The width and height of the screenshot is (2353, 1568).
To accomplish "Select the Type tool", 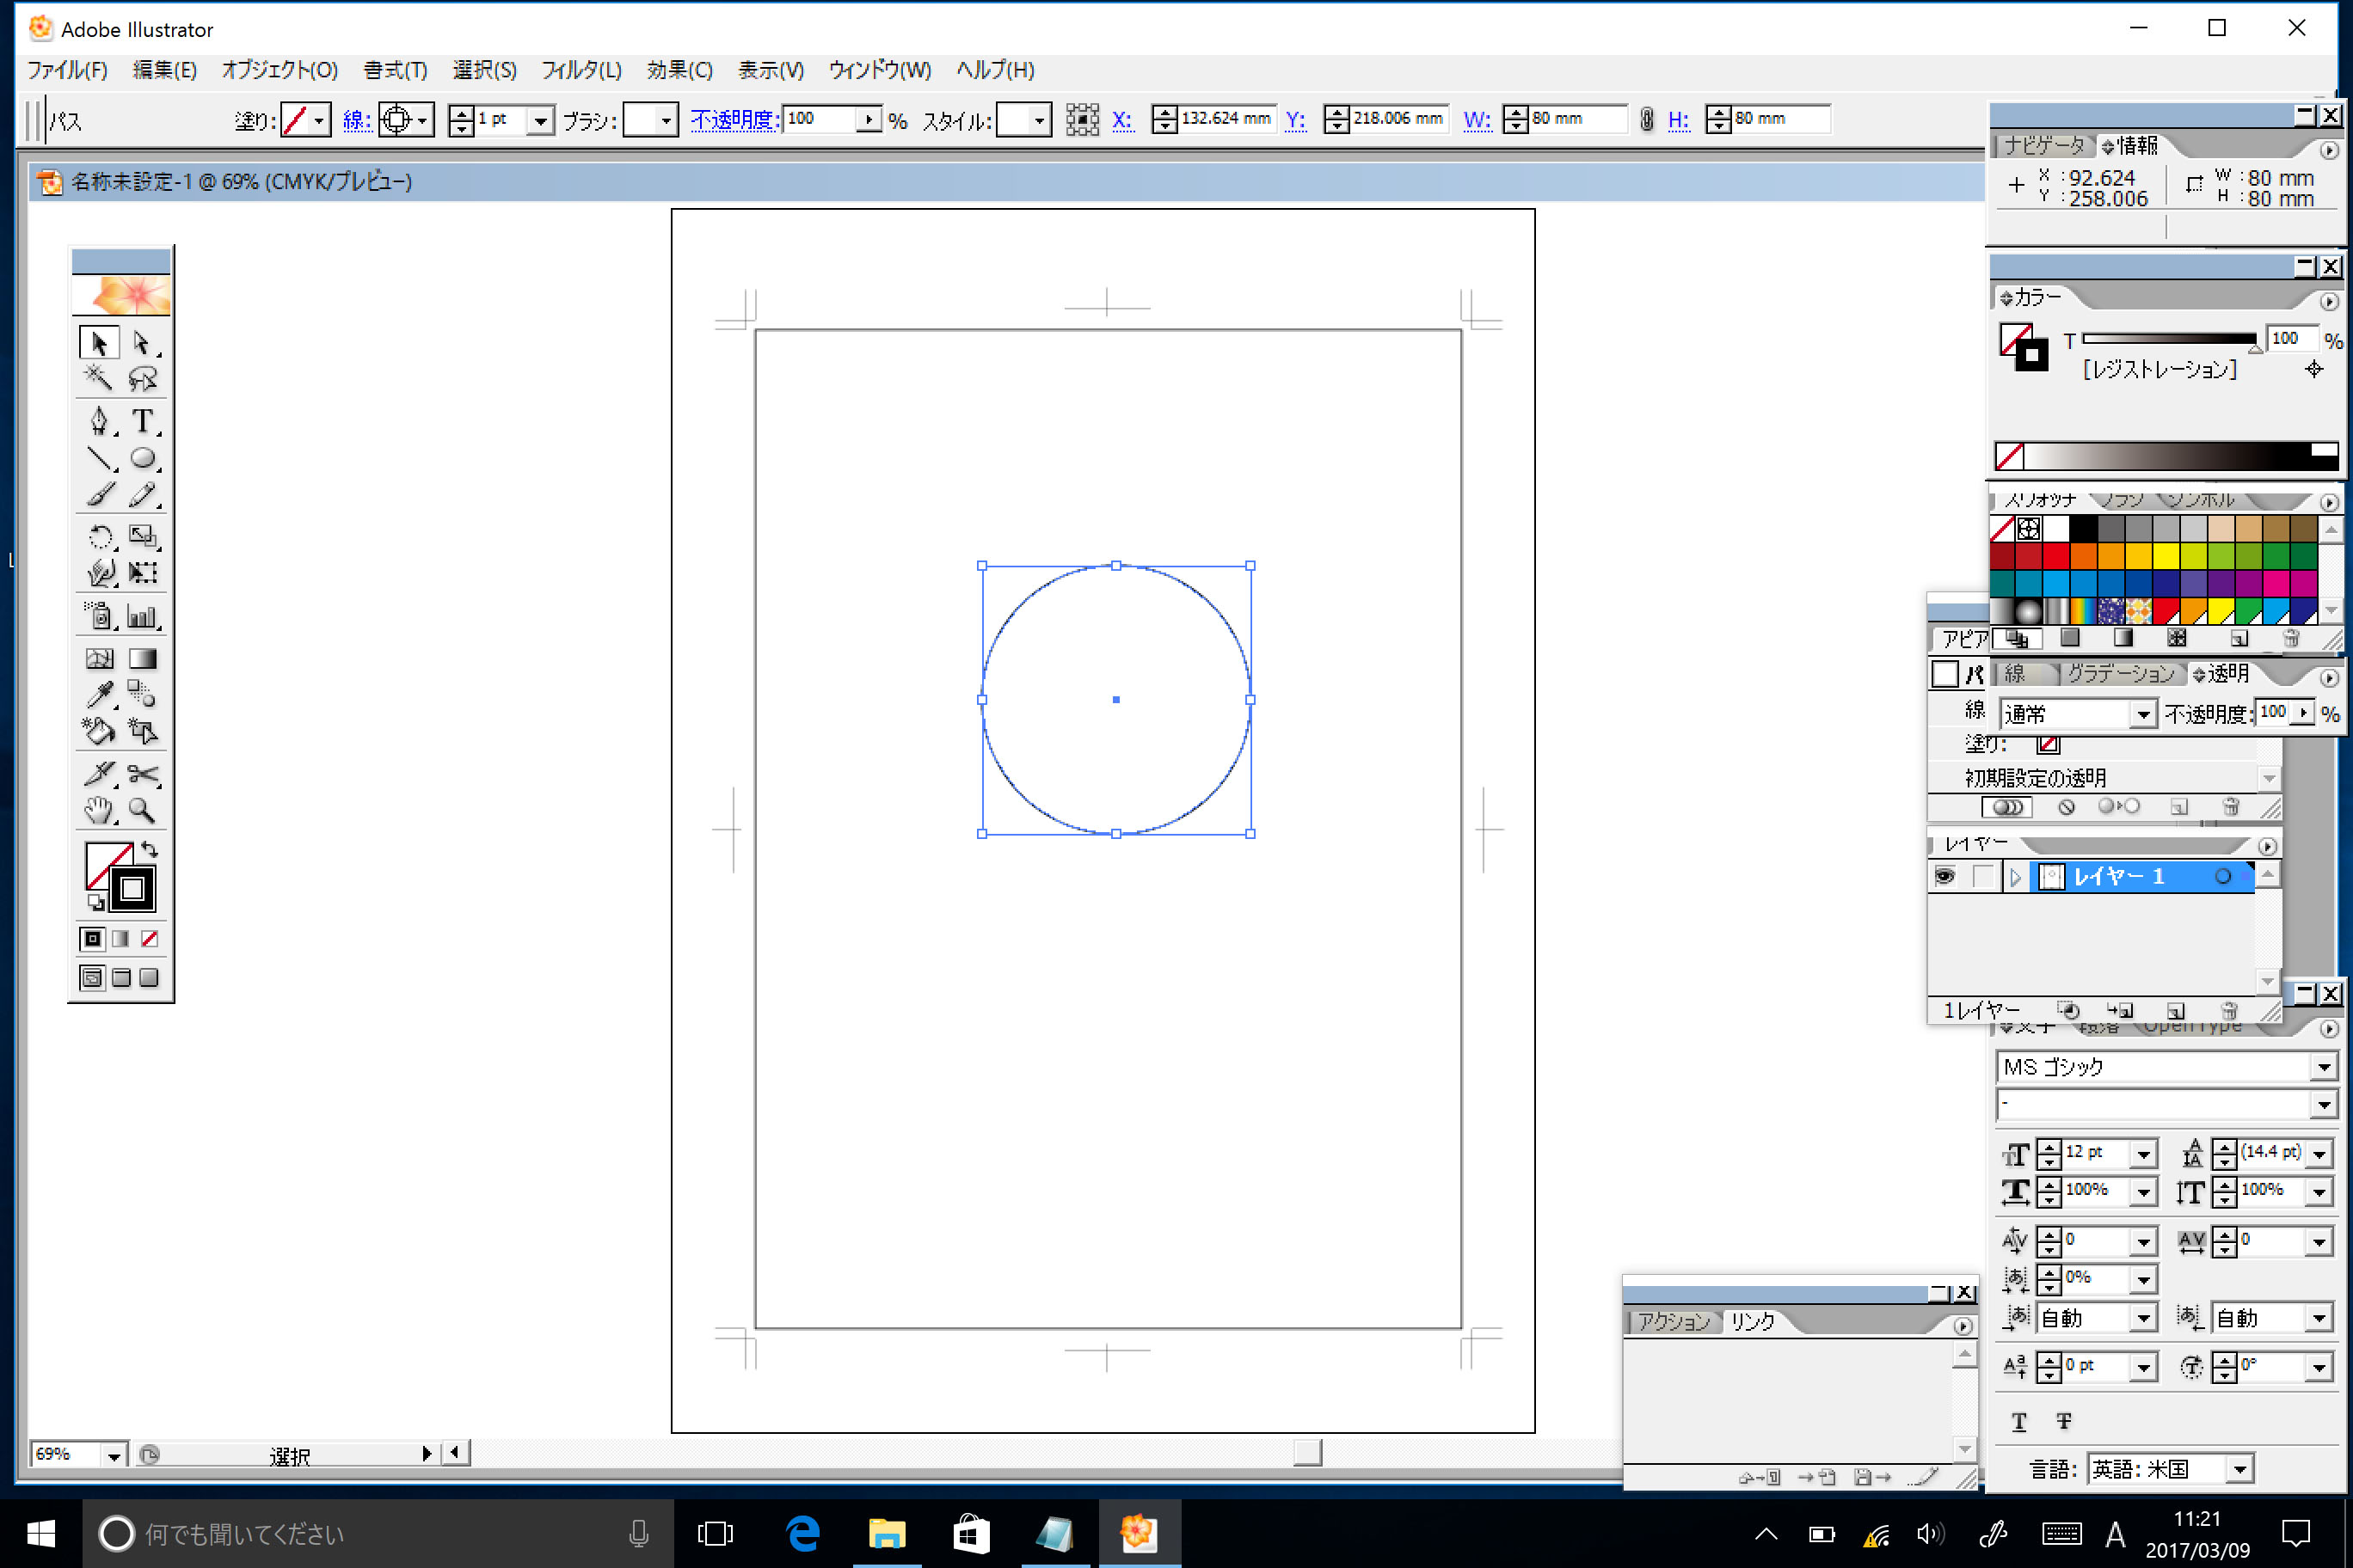I will [143, 421].
